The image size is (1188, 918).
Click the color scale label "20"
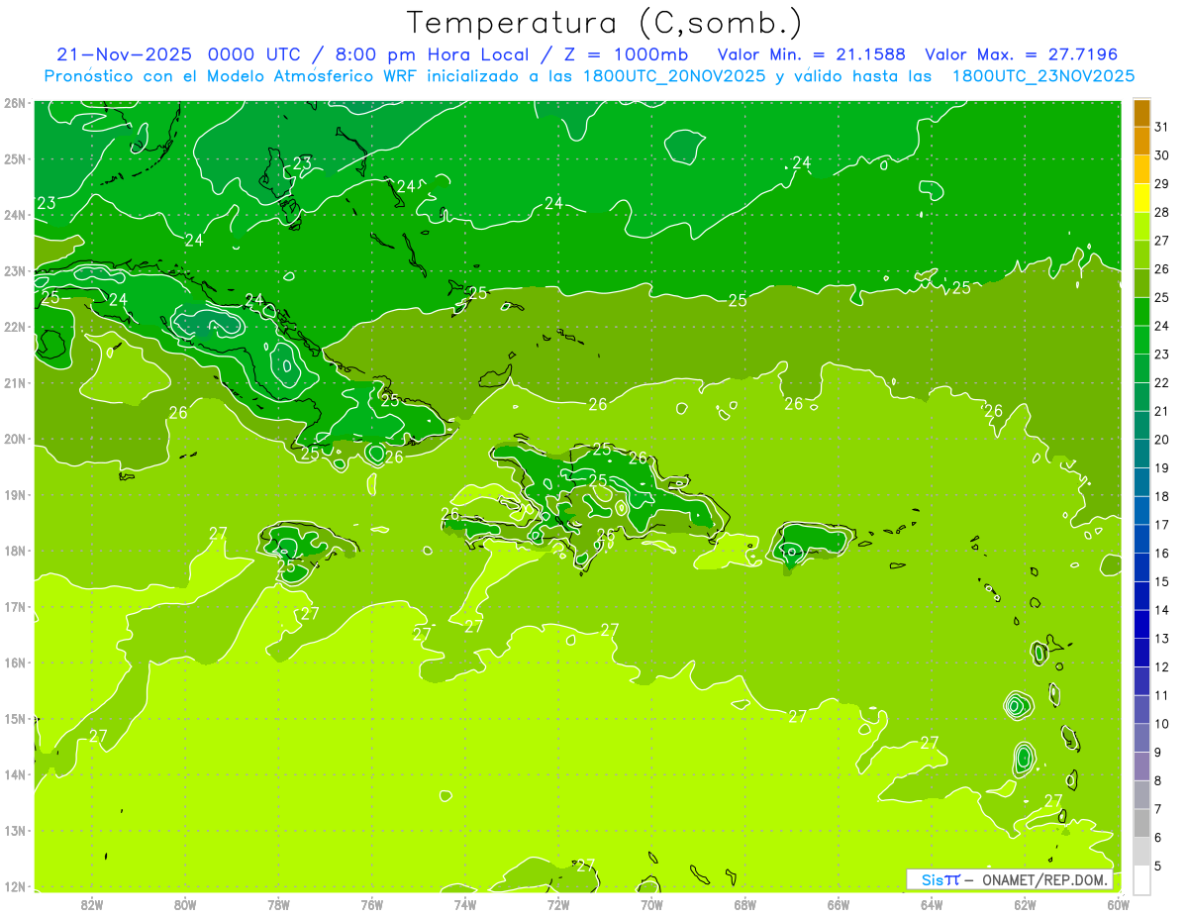[x=1162, y=439]
